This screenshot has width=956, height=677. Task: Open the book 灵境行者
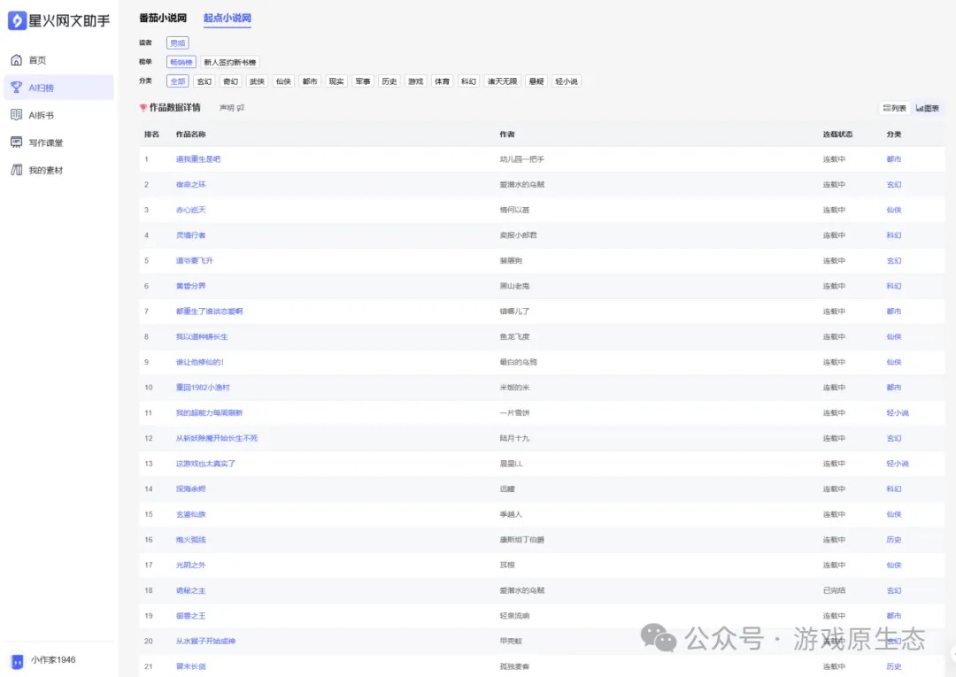(x=191, y=235)
